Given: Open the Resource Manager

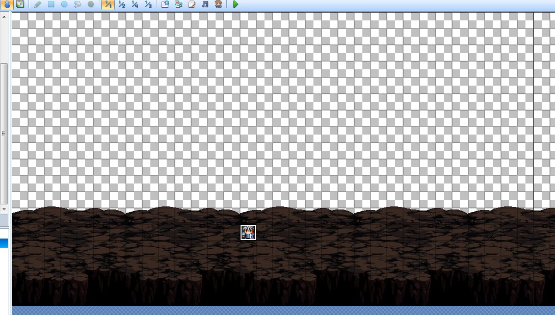Looking at the screenshot, I should (x=178, y=4).
